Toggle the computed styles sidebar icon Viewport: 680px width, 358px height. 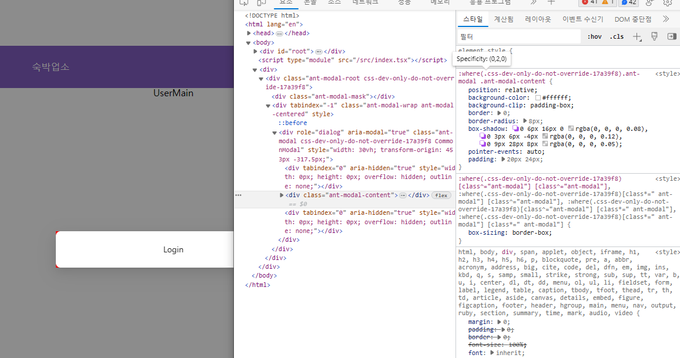coord(672,36)
